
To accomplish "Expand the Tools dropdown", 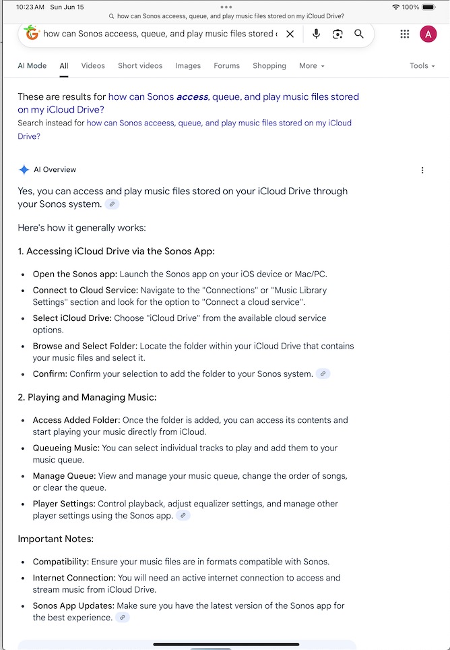I will (x=422, y=66).
